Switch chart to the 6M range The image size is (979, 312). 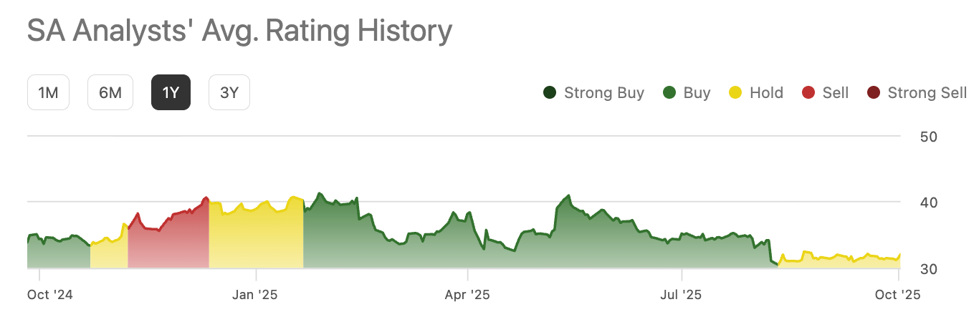click(110, 93)
